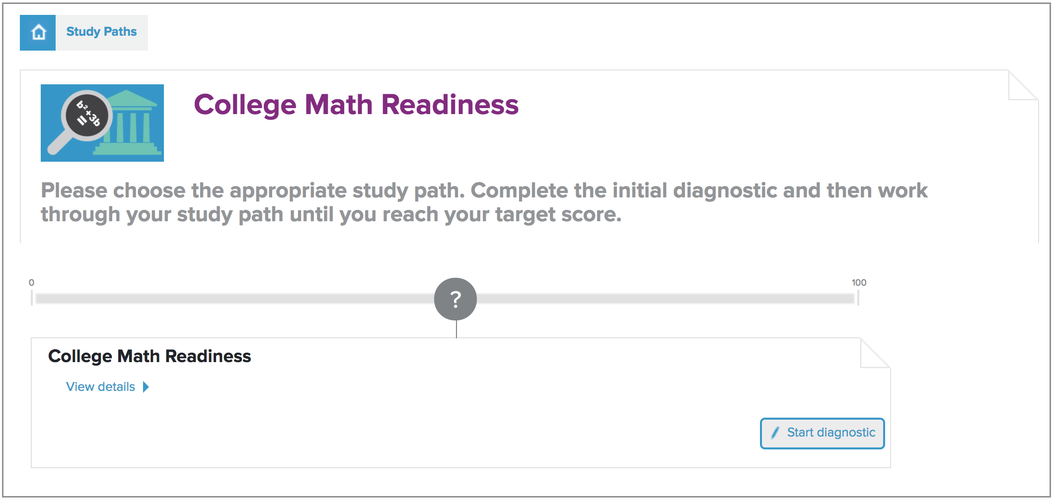Click the pencil icon in Start diagnostic

(775, 433)
